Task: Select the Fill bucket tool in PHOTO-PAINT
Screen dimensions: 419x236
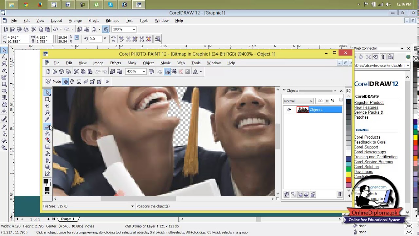Action: coord(47,153)
